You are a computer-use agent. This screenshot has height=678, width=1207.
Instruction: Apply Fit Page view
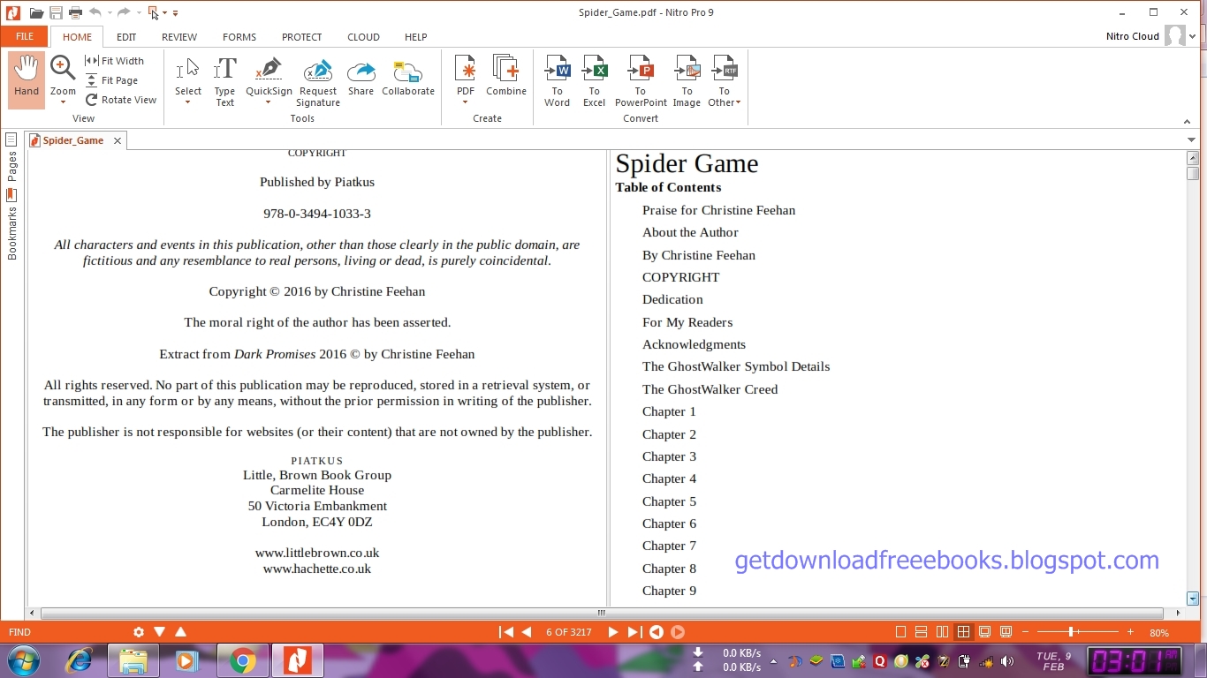tap(112, 80)
